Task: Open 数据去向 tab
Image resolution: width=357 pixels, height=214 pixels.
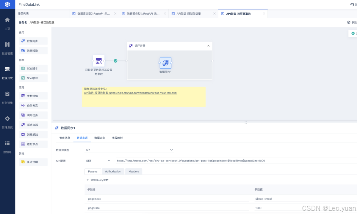Action: pyautogui.click(x=100, y=138)
